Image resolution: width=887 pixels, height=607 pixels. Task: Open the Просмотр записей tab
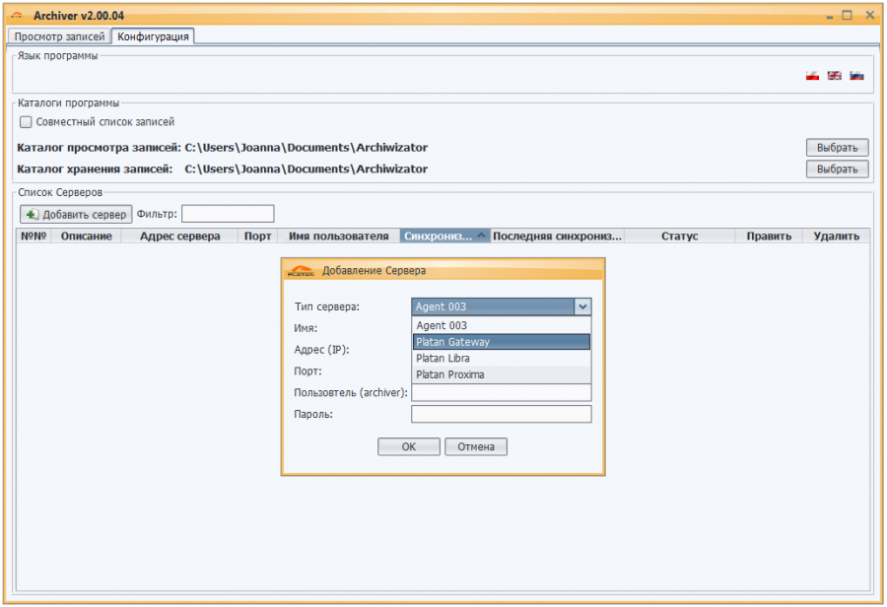tap(59, 36)
